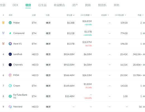Image resolution: width=145 pixels, height=112 pixels.
Task: Open the Compound project link
Action: pyautogui.click(x=19, y=33)
